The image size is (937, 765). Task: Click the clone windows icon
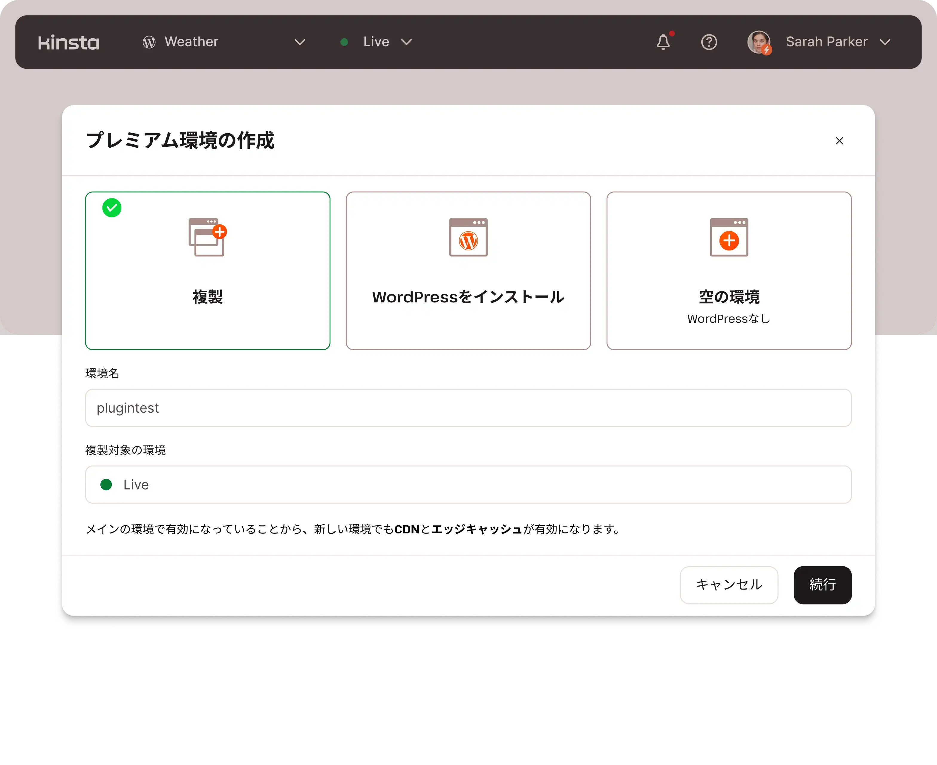207,237
